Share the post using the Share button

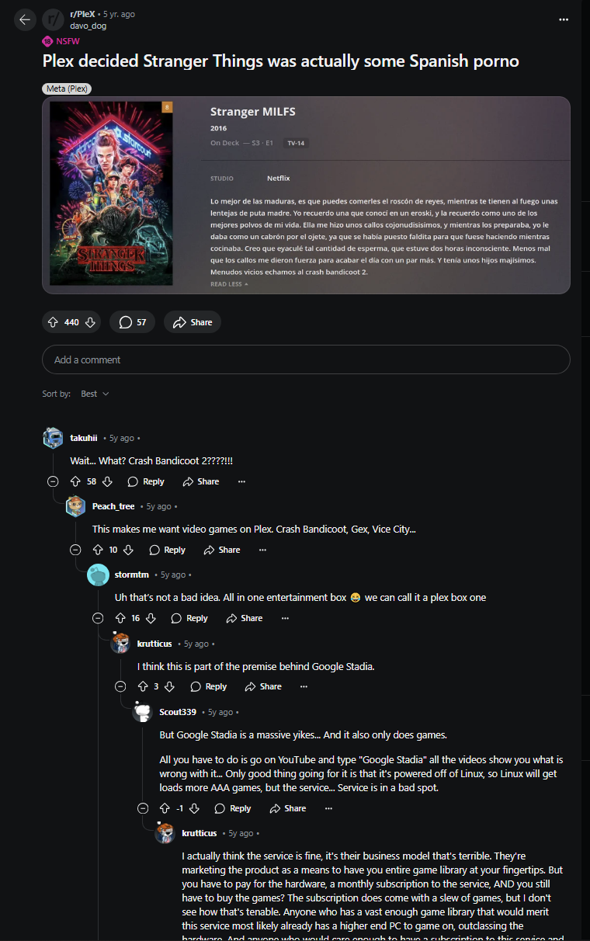(192, 322)
